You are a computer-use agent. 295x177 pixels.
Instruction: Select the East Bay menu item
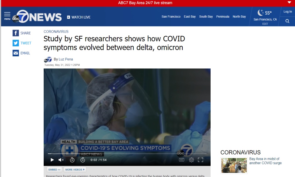(190, 17)
